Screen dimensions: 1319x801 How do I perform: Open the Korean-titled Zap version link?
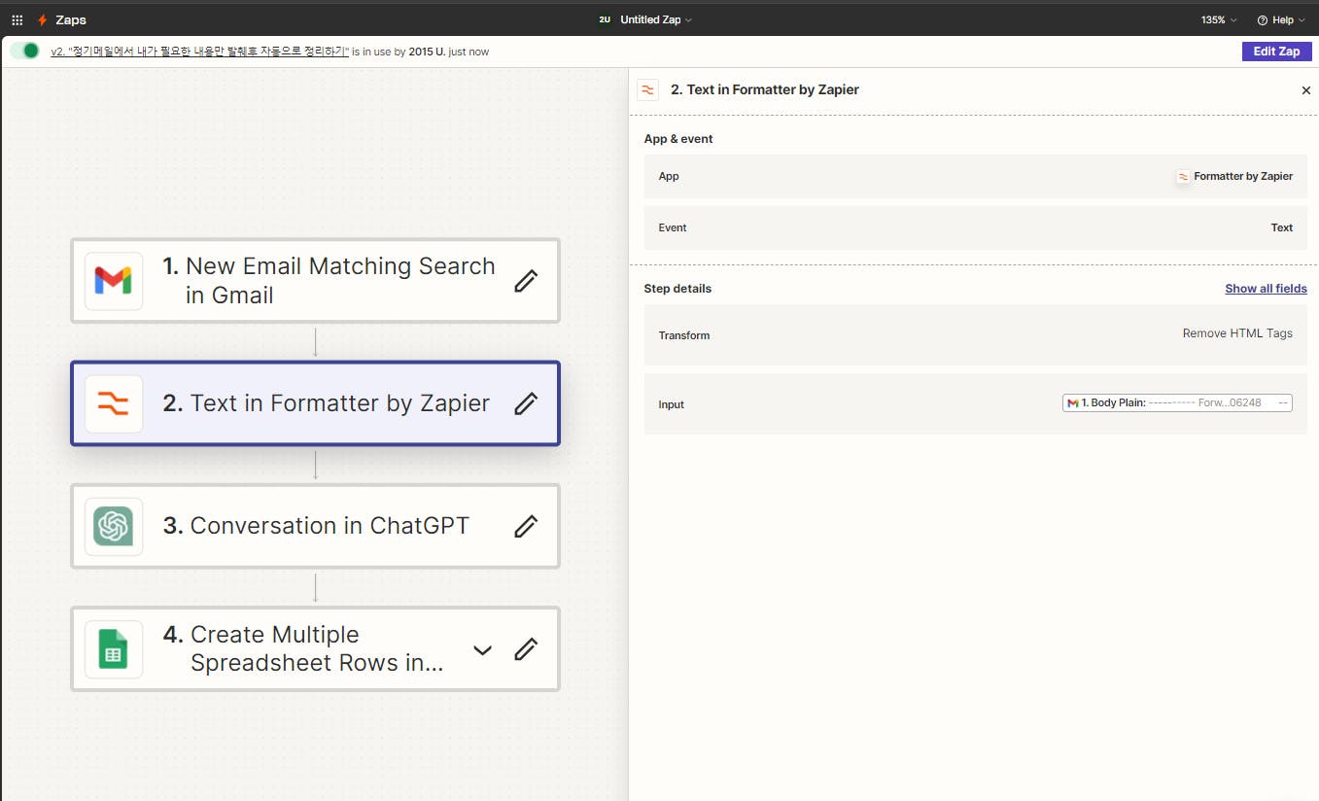pos(199,52)
